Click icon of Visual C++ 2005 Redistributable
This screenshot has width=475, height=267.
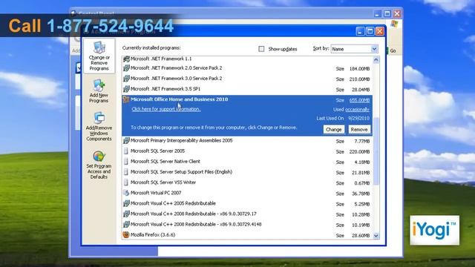126,203
